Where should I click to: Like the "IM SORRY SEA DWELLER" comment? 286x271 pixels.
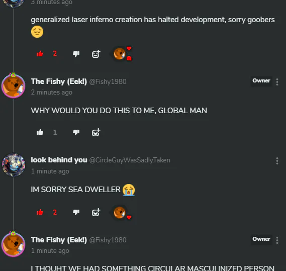(x=40, y=212)
